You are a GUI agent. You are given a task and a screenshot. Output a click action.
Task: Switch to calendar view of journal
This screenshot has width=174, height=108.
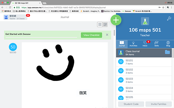click(105, 24)
